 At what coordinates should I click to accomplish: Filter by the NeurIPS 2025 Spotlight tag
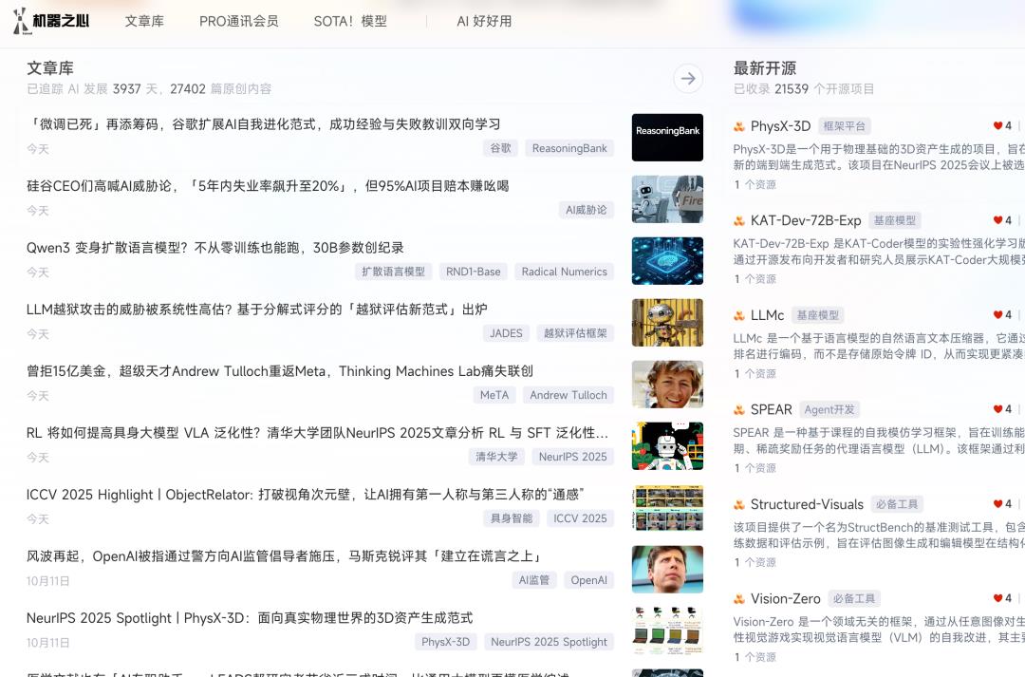point(549,642)
